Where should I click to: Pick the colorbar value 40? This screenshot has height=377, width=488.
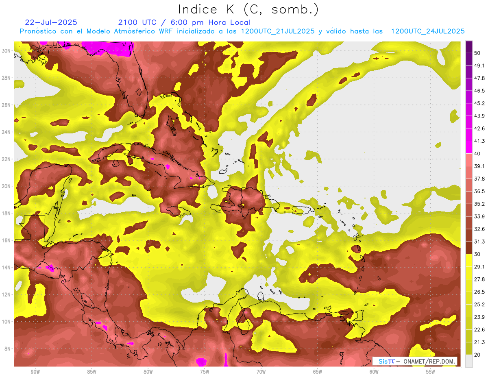(x=477, y=154)
